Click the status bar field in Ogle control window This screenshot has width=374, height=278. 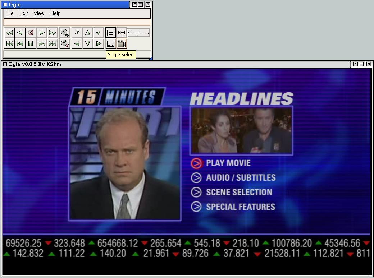[77, 54]
